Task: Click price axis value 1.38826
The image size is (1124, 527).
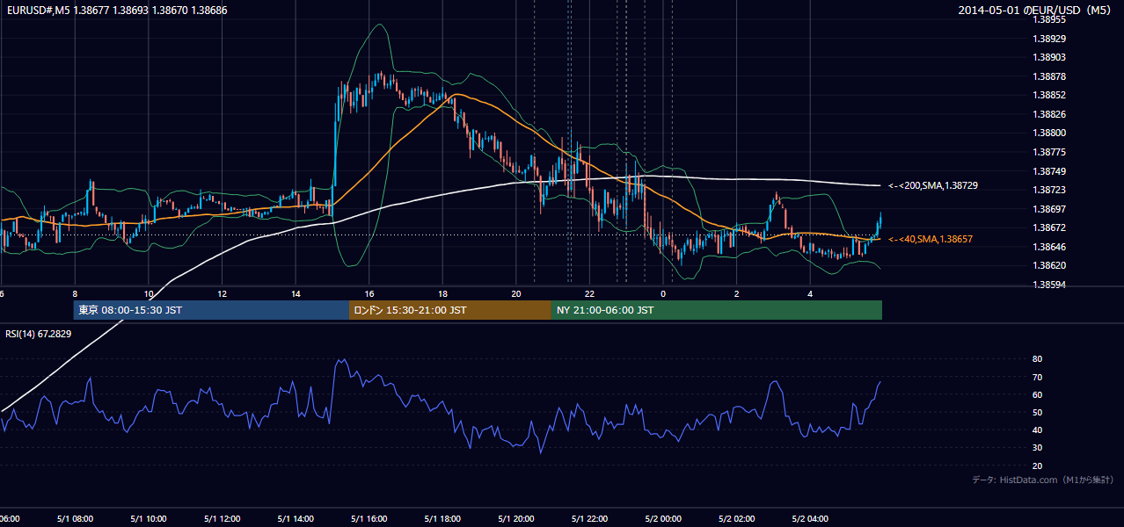Action: pyautogui.click(x=1049, y=114)
